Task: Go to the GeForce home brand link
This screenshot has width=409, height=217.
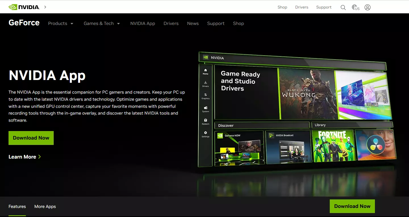Action: coord(24,23)
